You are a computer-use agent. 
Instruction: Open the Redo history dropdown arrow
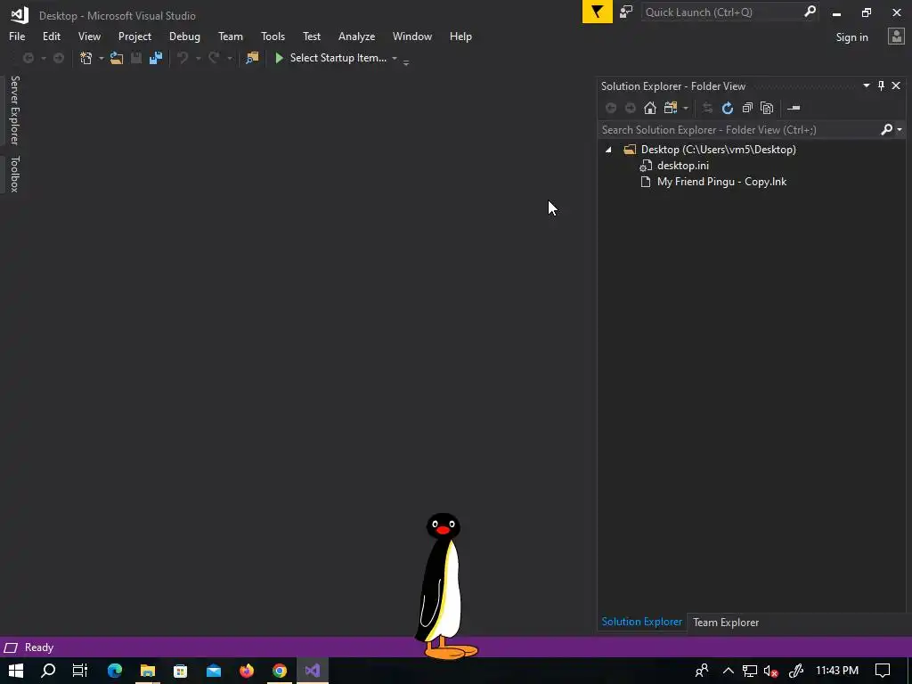pos(230,58)
